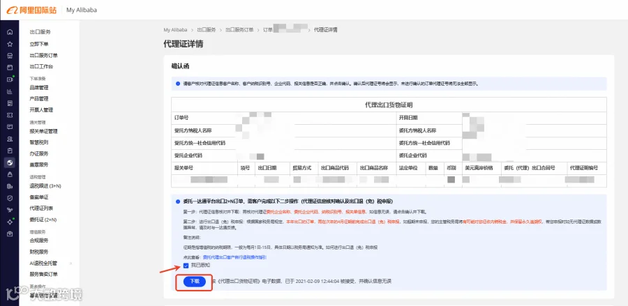Open 报关单证管理 menu item
Screen dimensions: 628x306
tap(44, 131)
